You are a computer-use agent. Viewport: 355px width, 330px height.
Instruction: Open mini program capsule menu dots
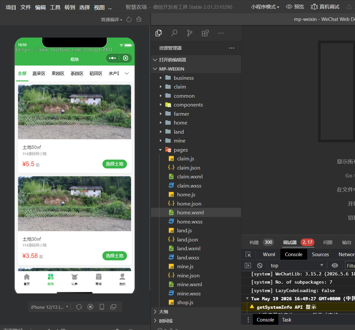(112, 58)
